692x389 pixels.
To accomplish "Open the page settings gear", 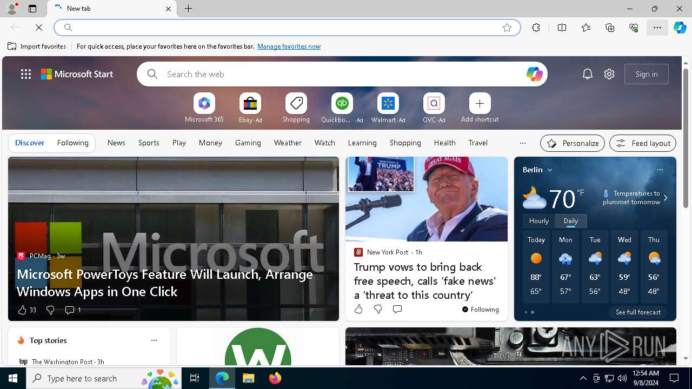I will 609,74.
